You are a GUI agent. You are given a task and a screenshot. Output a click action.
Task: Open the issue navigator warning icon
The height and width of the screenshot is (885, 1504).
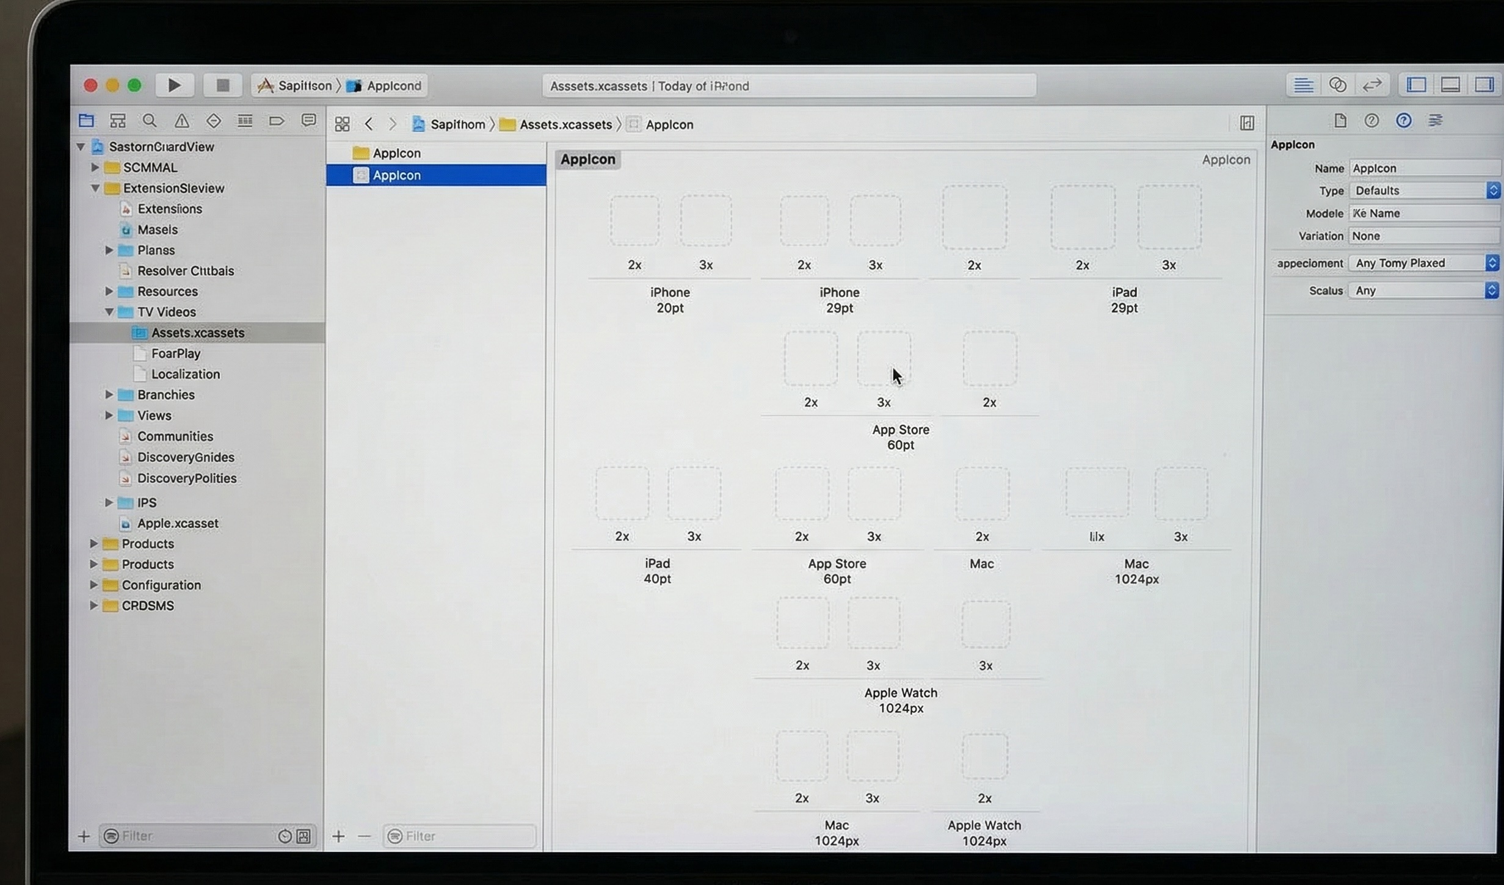181,121
